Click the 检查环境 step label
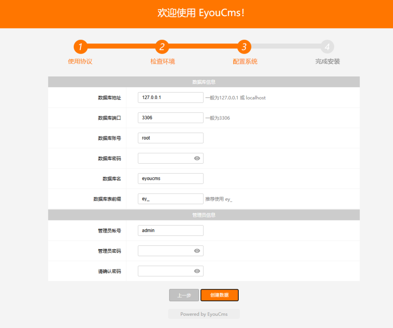 (x=163, y=61)
